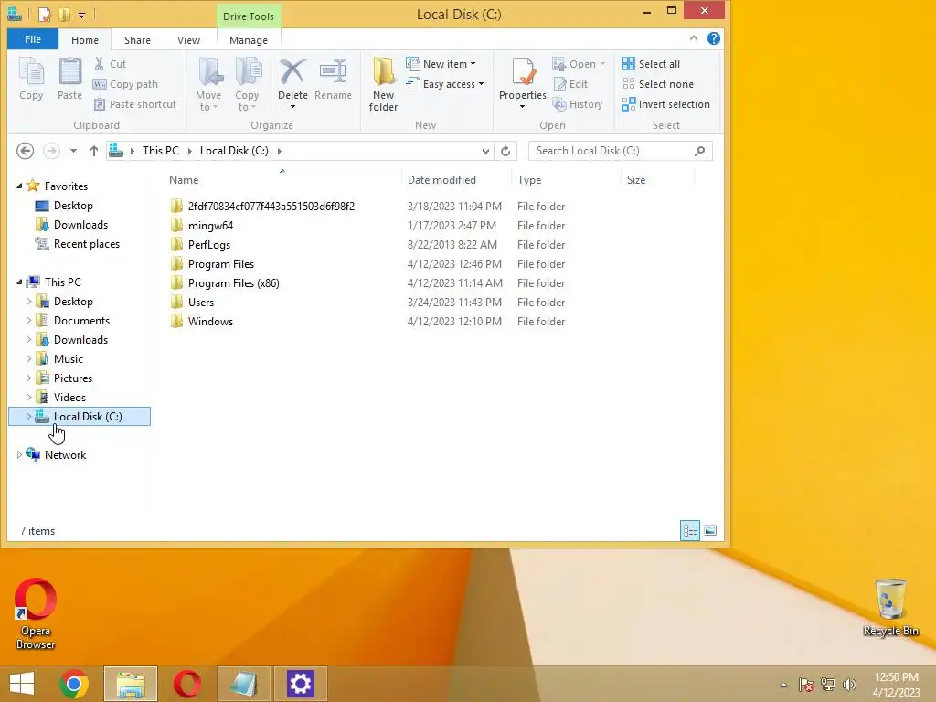This screenshot has height=702, width=936.
Task: Click the Copy icon in Clipboard group
Action: click(31, 72)
